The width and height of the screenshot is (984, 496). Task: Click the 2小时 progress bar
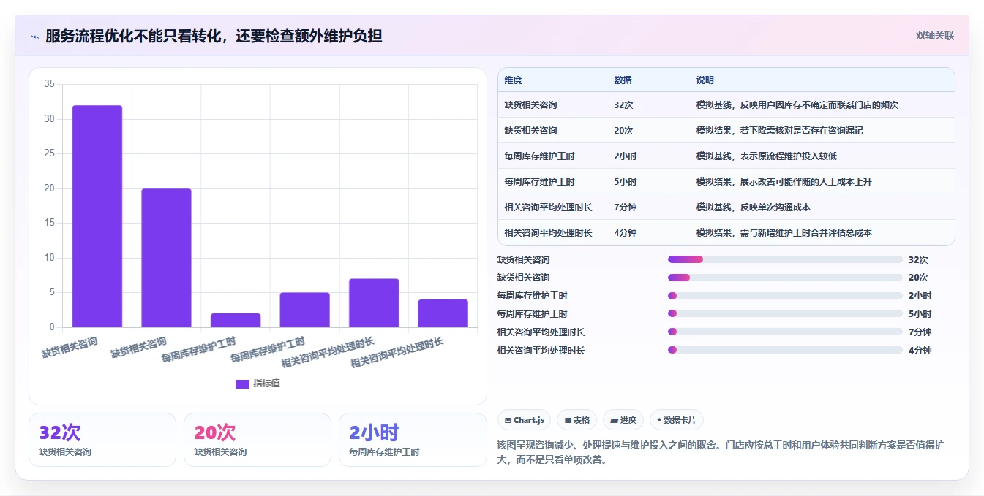coord(785,296)
